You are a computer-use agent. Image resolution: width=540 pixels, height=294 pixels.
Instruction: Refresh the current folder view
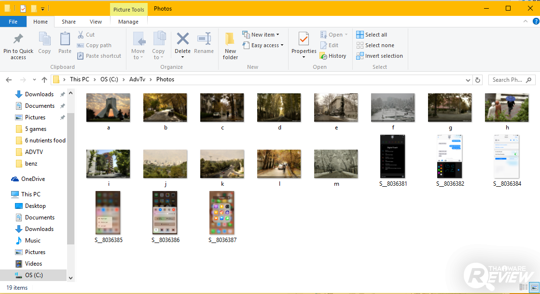pyautogui.click(x=478, y=80)
